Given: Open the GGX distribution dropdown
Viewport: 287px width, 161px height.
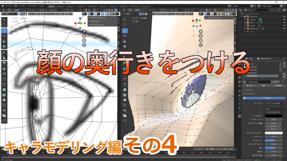Looking at the screenshot, I should [275, 109].
